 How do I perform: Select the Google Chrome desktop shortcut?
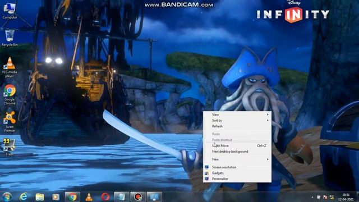click(x=10, y=95)
